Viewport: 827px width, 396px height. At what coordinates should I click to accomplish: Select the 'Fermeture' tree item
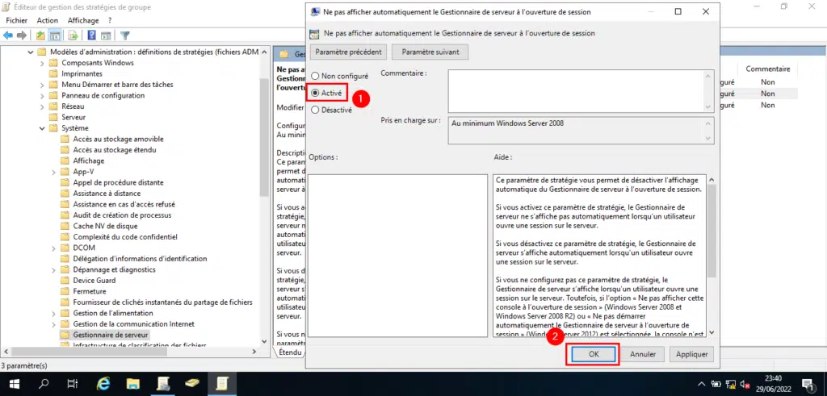90,291
